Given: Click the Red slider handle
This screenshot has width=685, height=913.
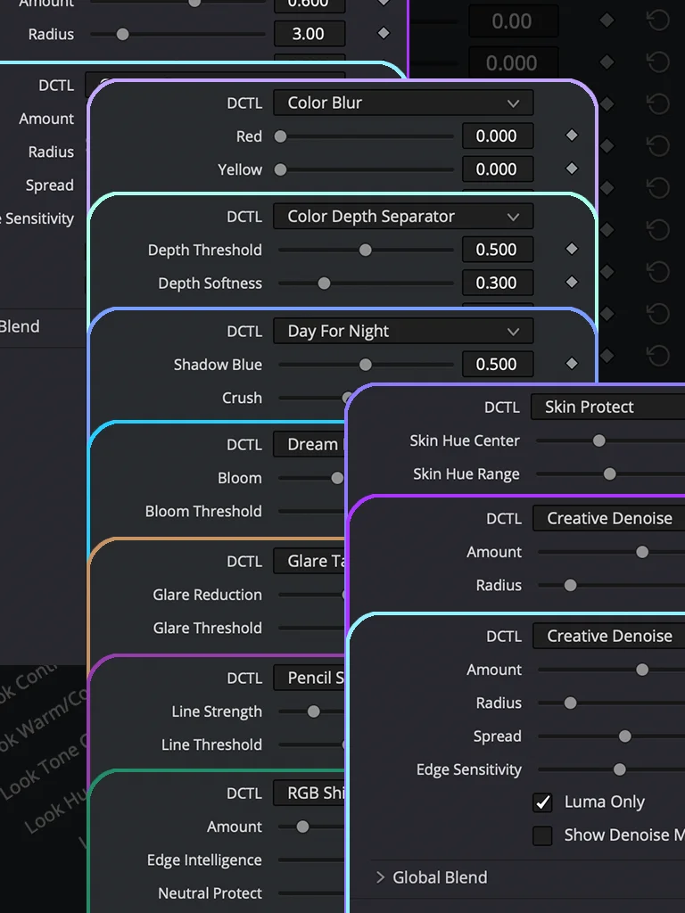Looking at the screenshot, I should (x=280, y=136).
